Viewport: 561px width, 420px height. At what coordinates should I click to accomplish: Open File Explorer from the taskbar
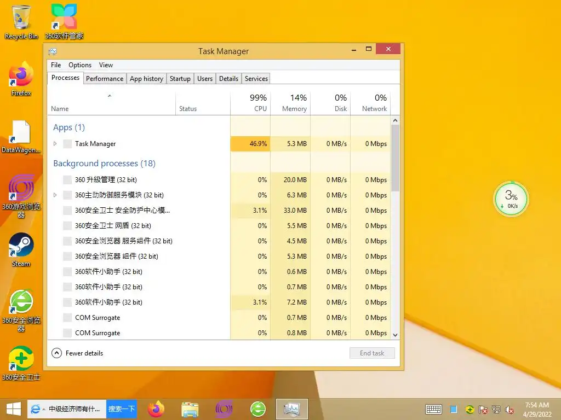(190, 409)
